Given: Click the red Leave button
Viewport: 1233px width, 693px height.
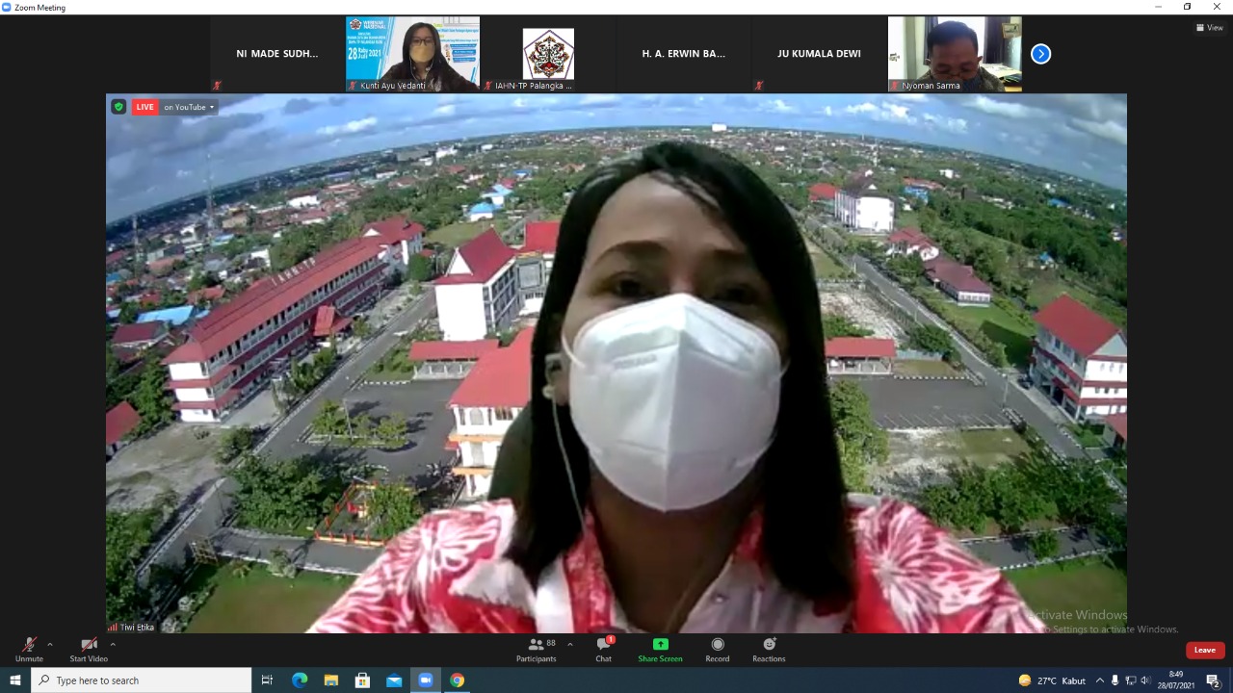Looking at the screenshot, I should [1205, 650].
